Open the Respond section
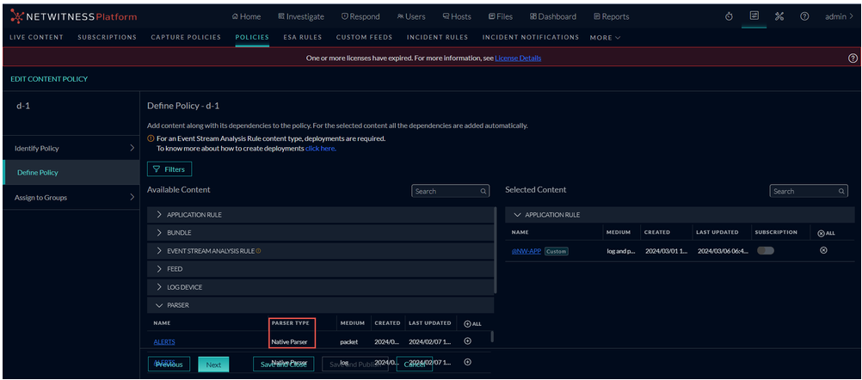 360,16
